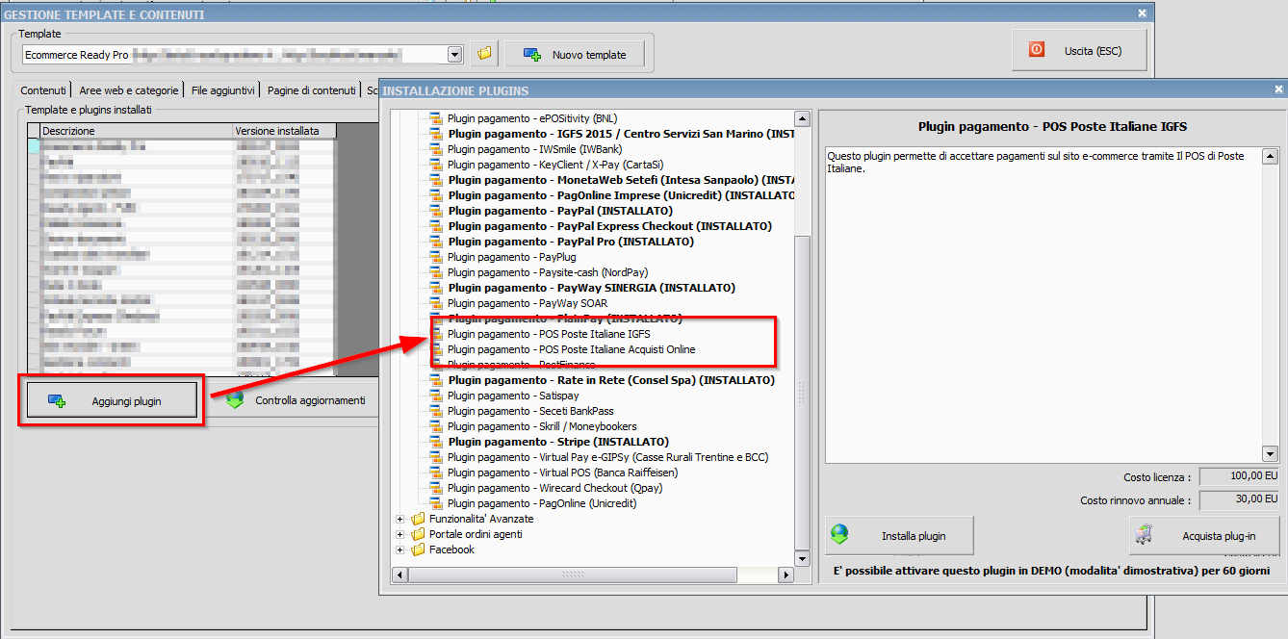1288x639 pixels.
Task: Close the Installazione Plugins dialog
Action: tap(1278, 89)
